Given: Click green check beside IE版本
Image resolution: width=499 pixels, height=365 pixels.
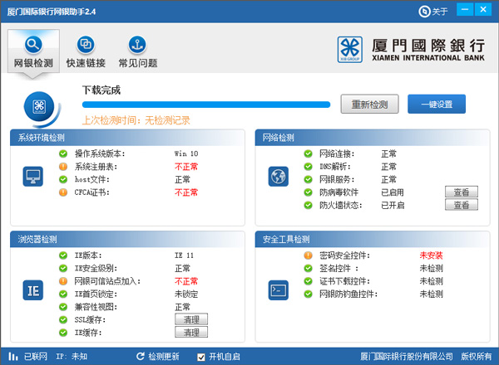Looking at the screenshot, I should point(63,255).
